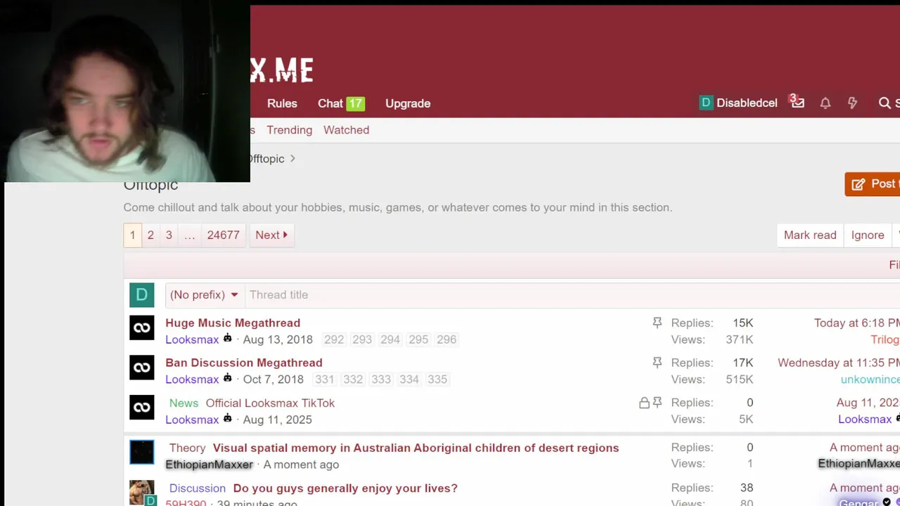Click the Aug 11, 2025 thread date
Viewport: 900px width, 506px height.
click(277, 420)
